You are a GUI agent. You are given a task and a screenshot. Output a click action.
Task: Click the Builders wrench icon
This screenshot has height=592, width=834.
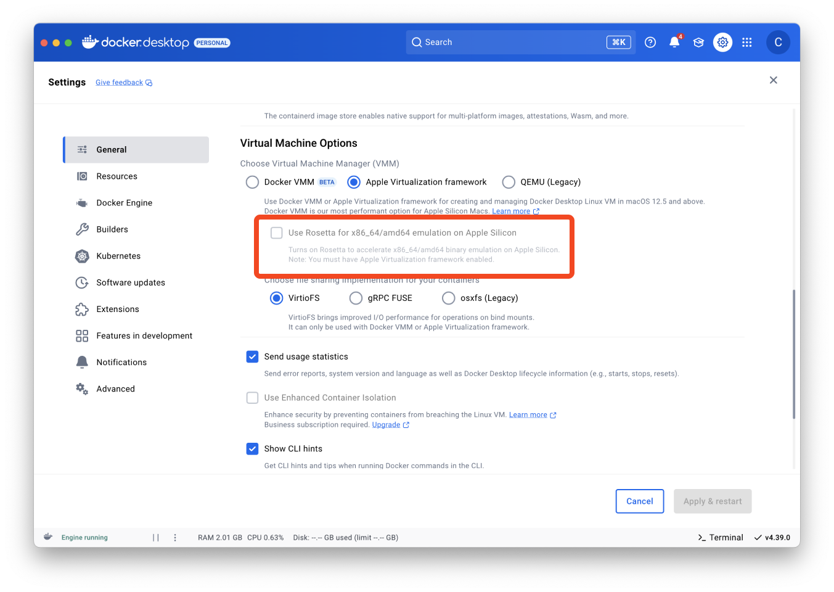(82, 229)
